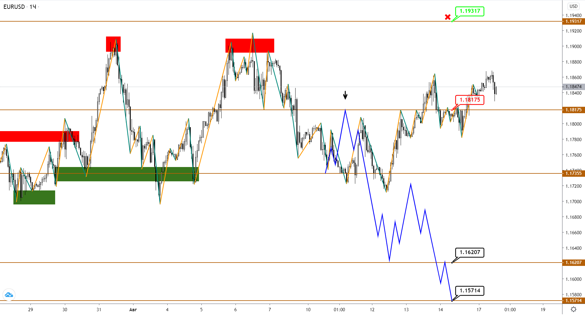Click the 1.17000 price scale tick
Viewport: 585px width, 317px height.
pyautogui.click(x=573, y=202)
